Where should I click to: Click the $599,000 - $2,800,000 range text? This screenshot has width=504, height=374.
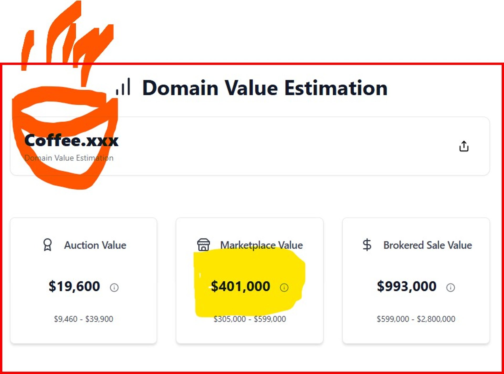click(416, 319)
